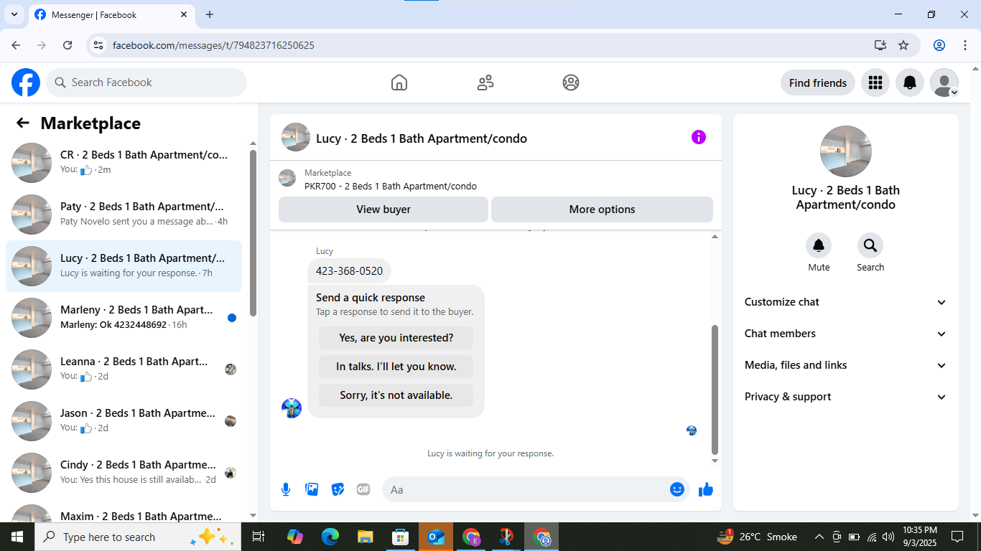981x551 pixels.
Task: Send 'Yes, are you interested?' quick response
Action: click(x=396, y=338)
